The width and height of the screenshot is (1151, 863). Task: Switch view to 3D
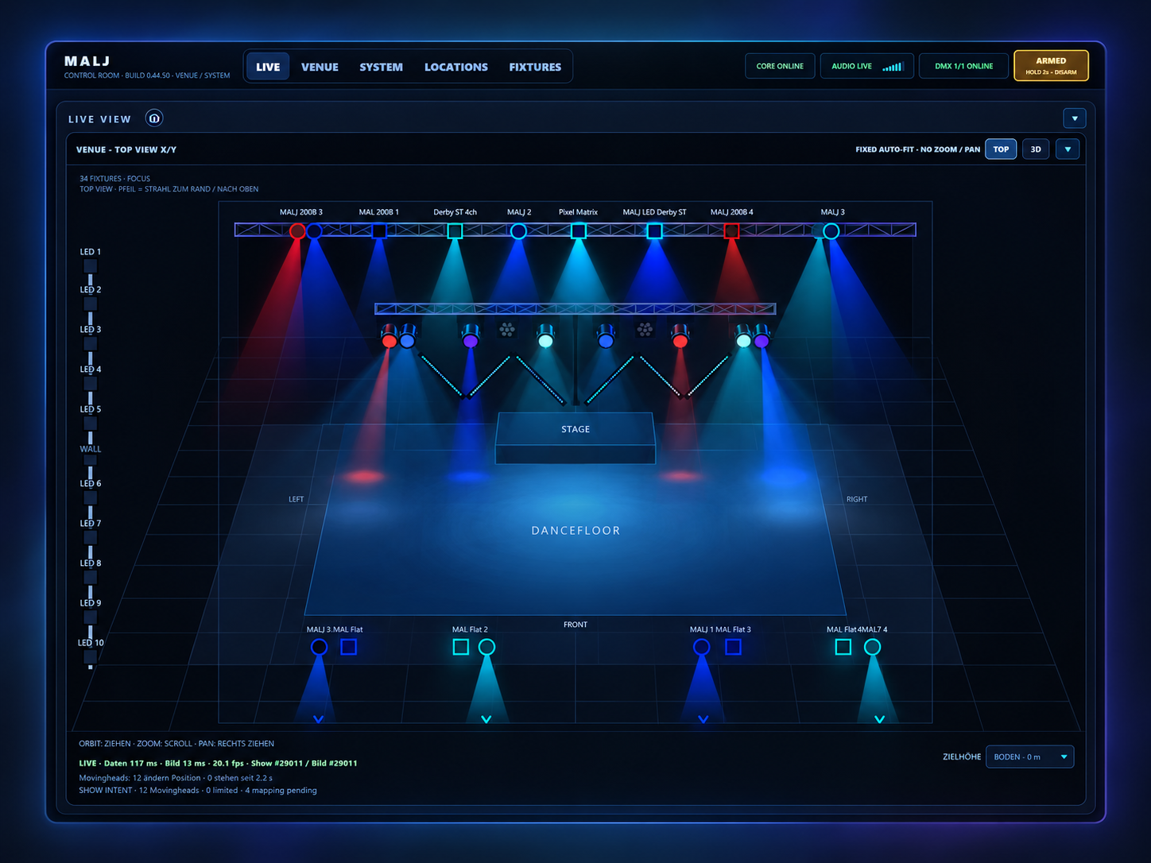1036,149
